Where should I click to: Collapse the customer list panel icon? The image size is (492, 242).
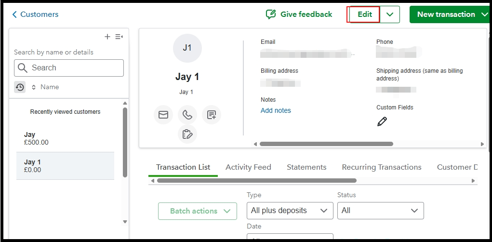pos(119,37)
